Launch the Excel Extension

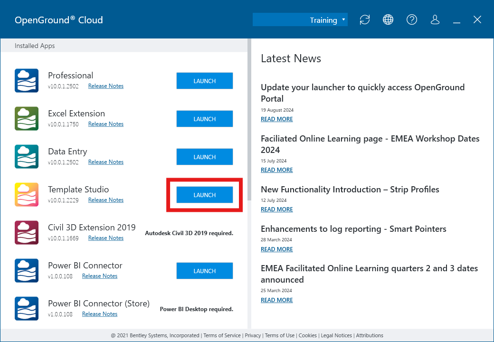pos(204,119)
